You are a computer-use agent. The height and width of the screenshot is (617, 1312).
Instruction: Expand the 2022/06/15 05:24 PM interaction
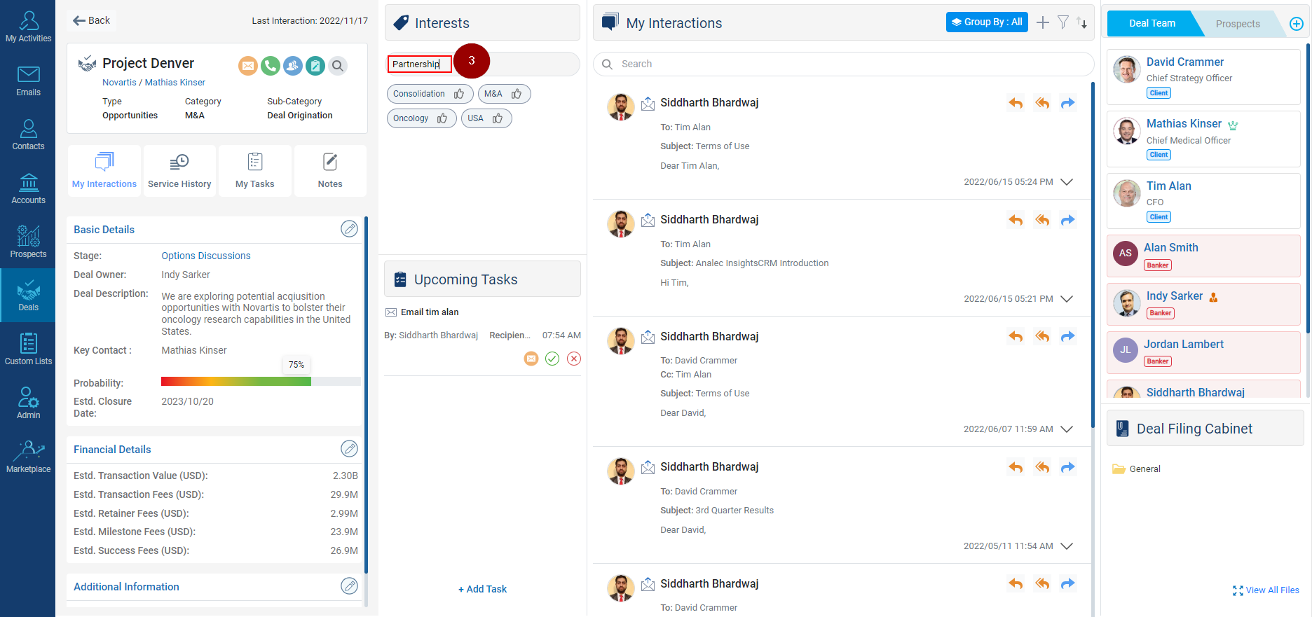click(1067, 182)
